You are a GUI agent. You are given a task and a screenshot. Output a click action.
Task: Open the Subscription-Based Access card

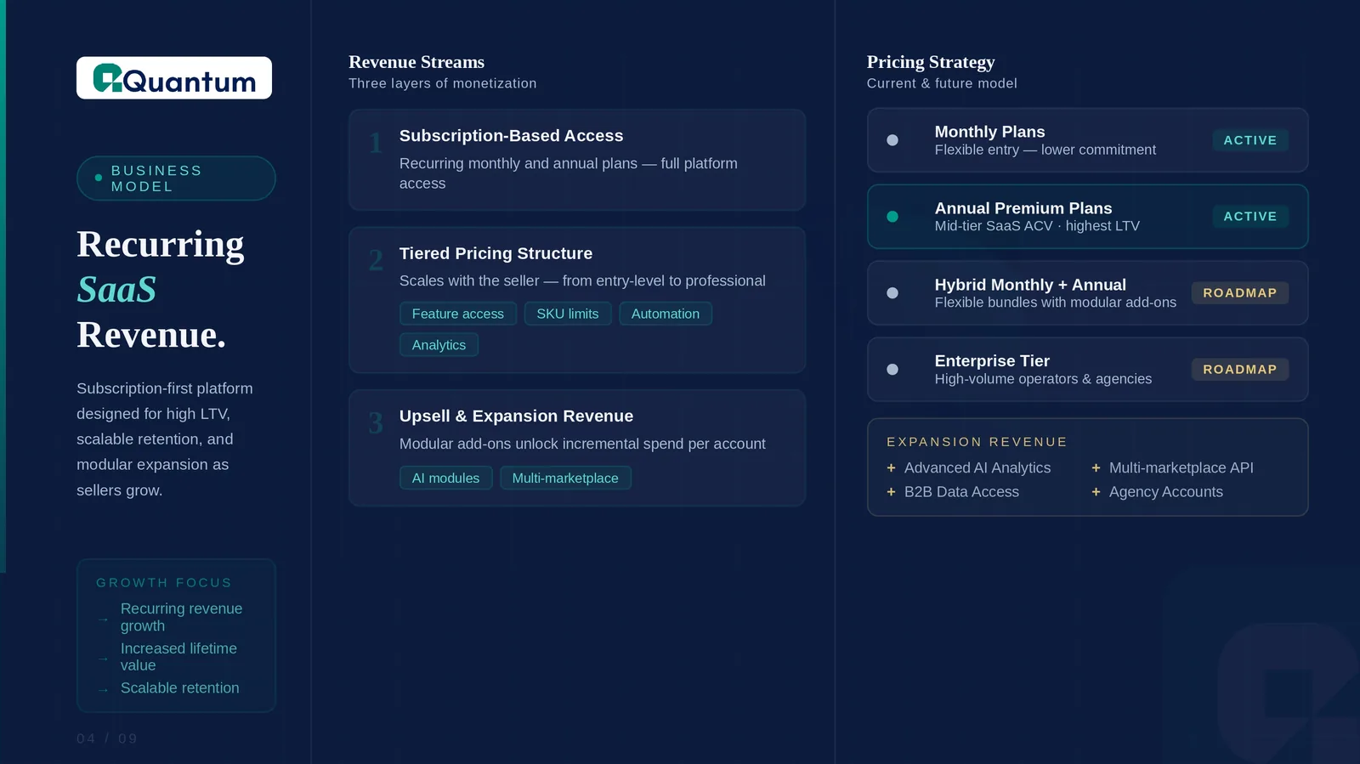tap(576, 160)
